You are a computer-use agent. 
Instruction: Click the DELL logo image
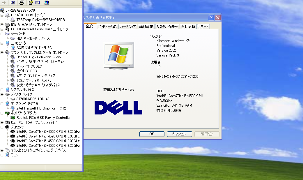[x=118, y=107]
